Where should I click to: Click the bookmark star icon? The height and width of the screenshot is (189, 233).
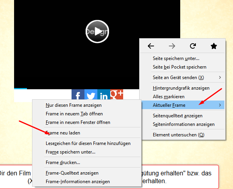(214, 46)
